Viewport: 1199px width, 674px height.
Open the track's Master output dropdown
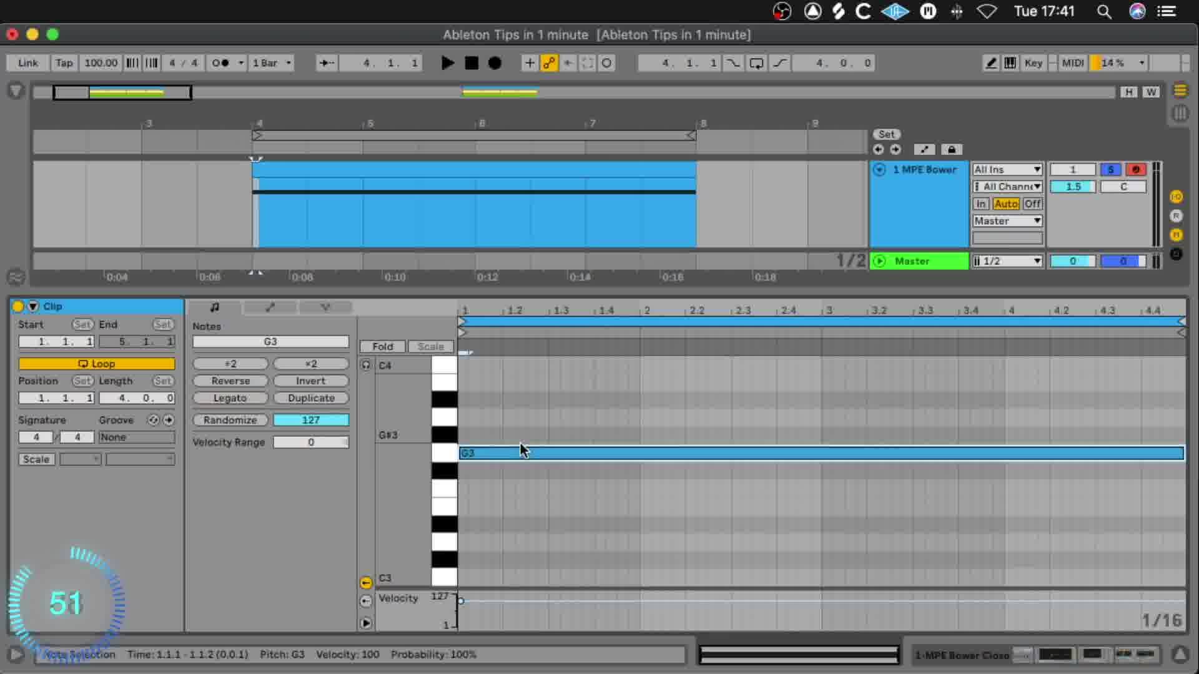click(x=1007, y=221)
